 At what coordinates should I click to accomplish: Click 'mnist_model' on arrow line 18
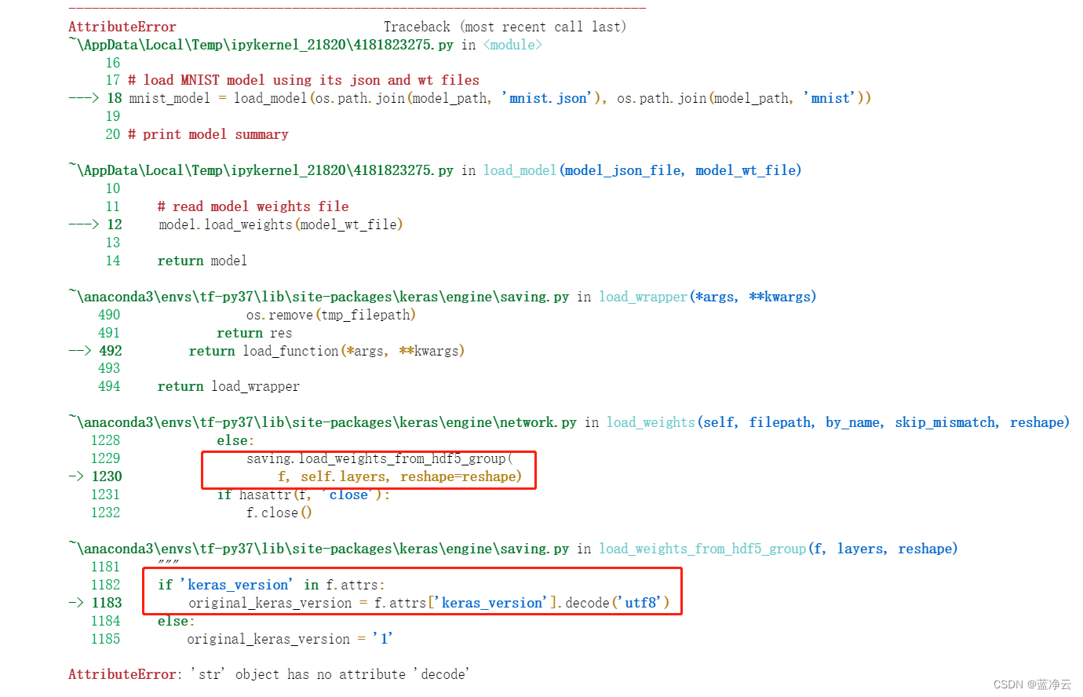(170, 98)
